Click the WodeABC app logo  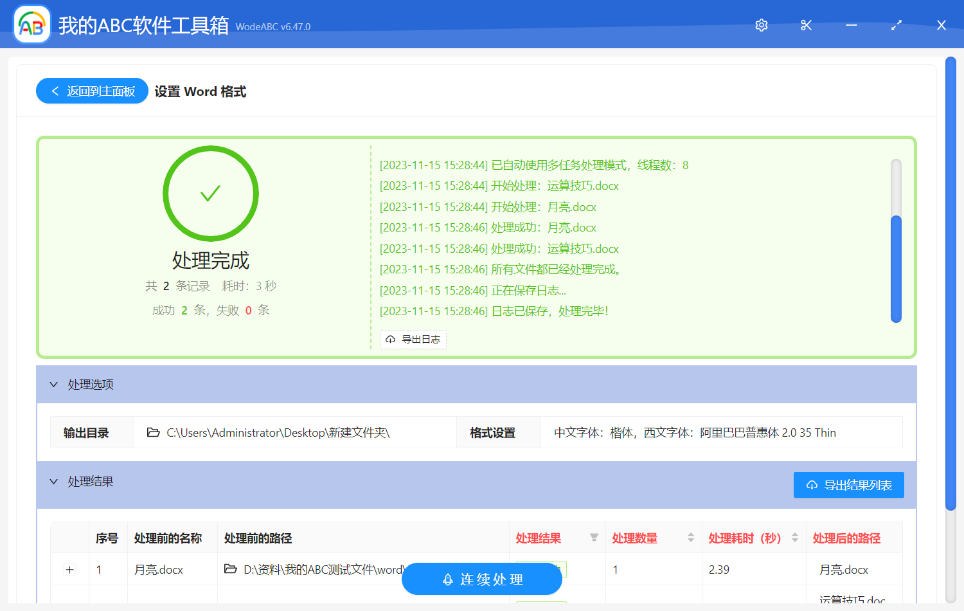pos(31,24)
